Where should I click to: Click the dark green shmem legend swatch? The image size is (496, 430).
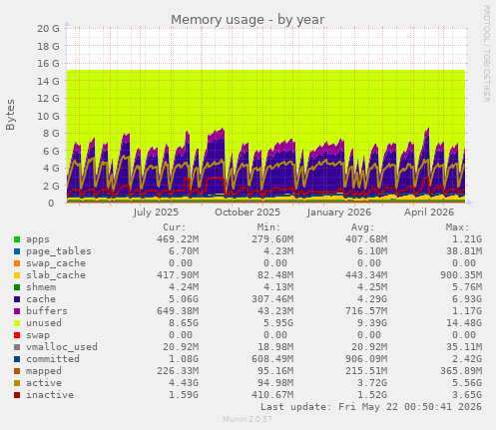click(17, 287)
